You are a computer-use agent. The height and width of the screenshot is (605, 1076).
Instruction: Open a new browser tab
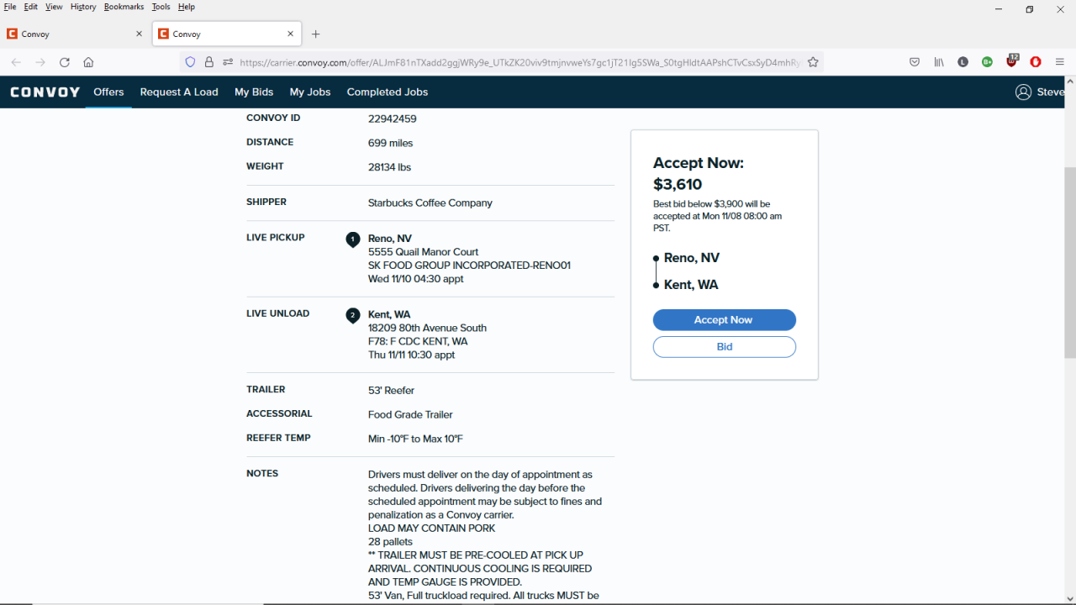(x=316, y=34)
